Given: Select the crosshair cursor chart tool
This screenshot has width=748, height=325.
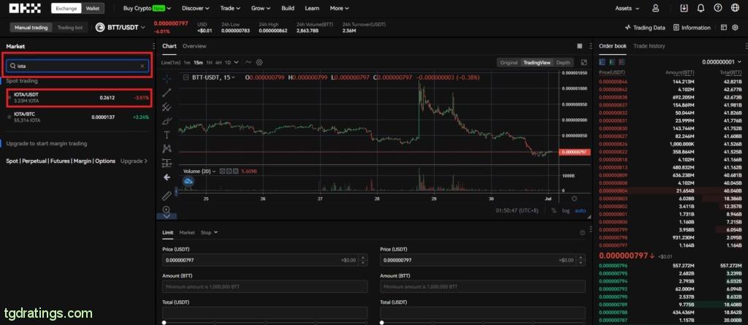Looking at the screenshot, I should pos(167,78).
